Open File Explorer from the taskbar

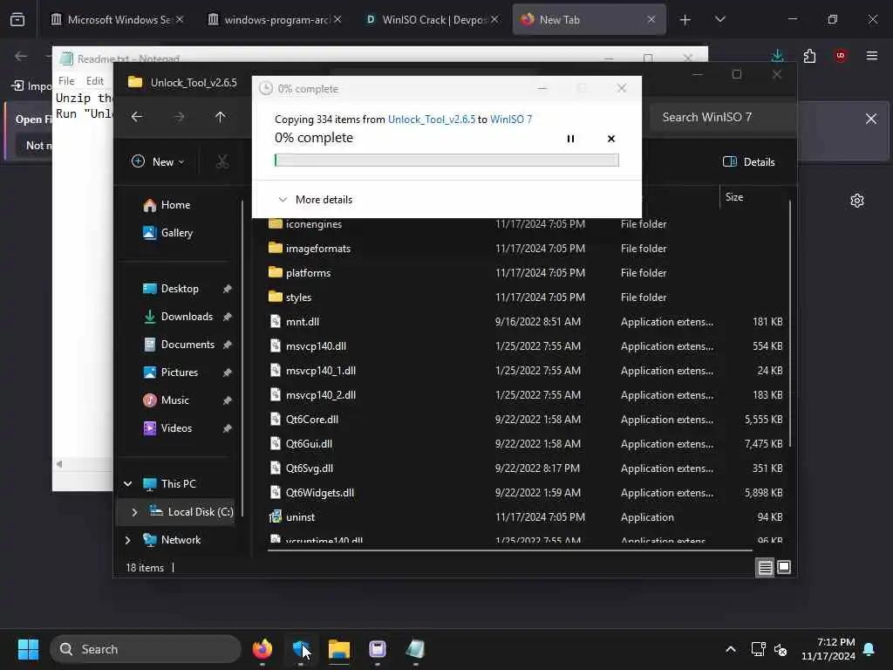(339, 649)
